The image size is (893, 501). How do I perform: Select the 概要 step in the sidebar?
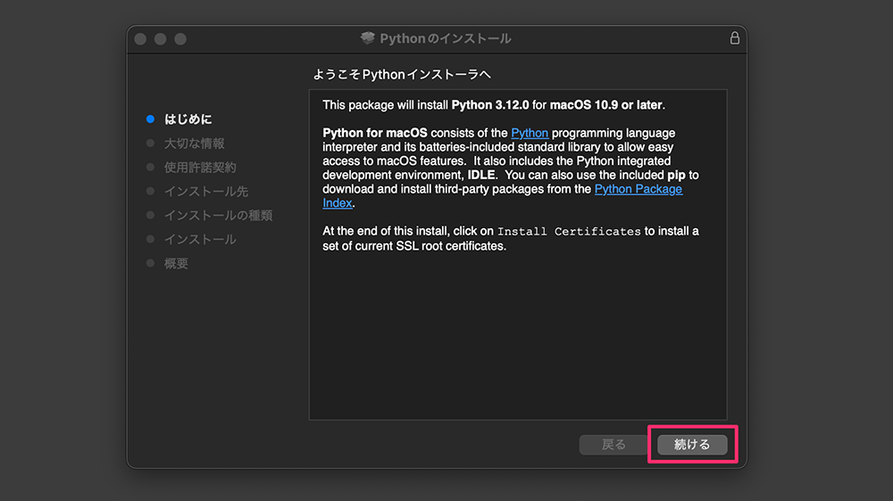[176, 263]
